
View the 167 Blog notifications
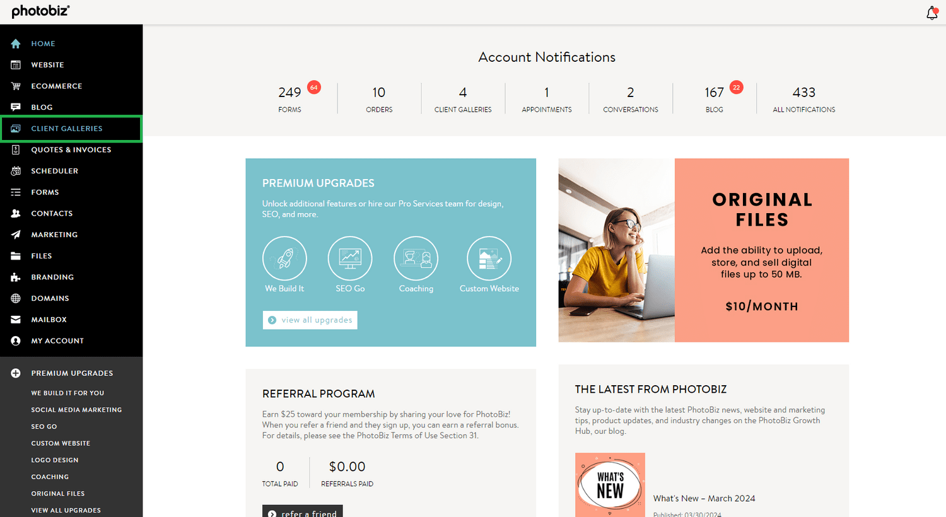click(714, 98)
